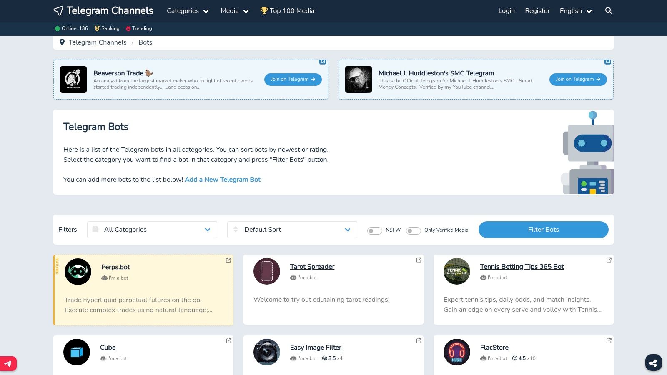Click the 3.5 rating on Easy Image Filter
Screen dimensions: 667x375
(x=332, y=358)
